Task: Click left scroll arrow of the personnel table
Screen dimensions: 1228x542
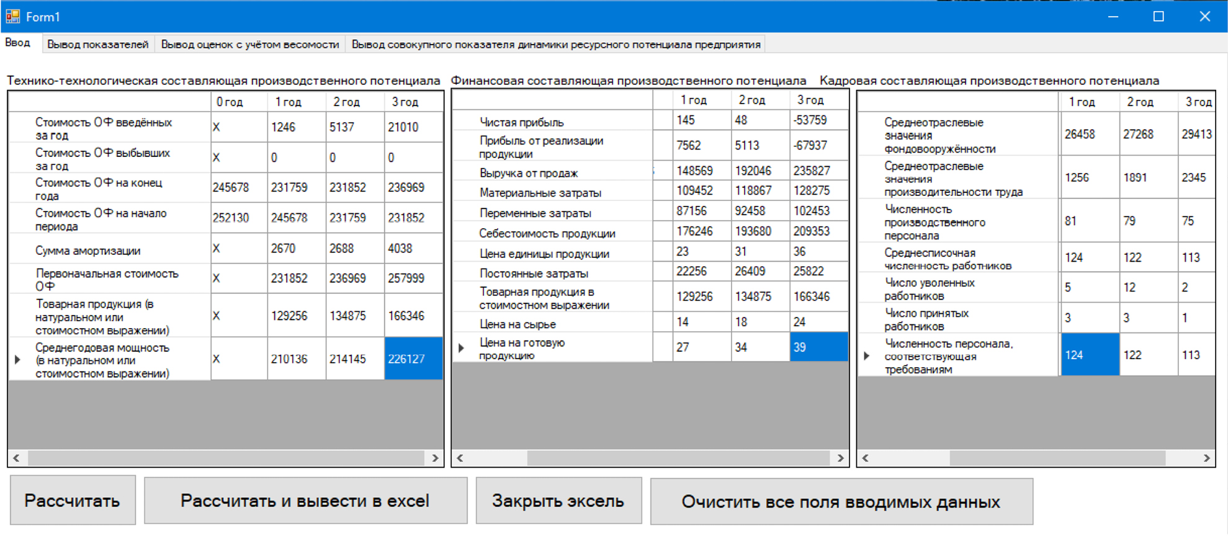Action: click(x=866, y=458)
